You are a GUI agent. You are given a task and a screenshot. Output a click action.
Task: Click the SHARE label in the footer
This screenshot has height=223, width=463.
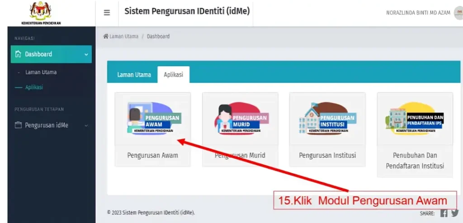point(427,213)
